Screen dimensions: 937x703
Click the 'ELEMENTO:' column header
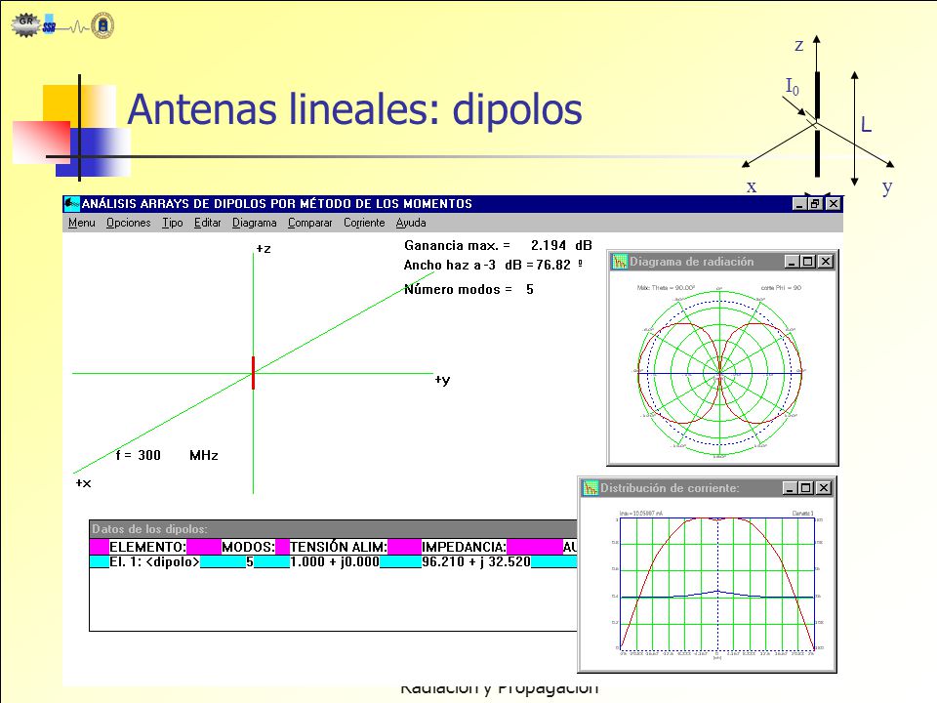click(147, 547)
